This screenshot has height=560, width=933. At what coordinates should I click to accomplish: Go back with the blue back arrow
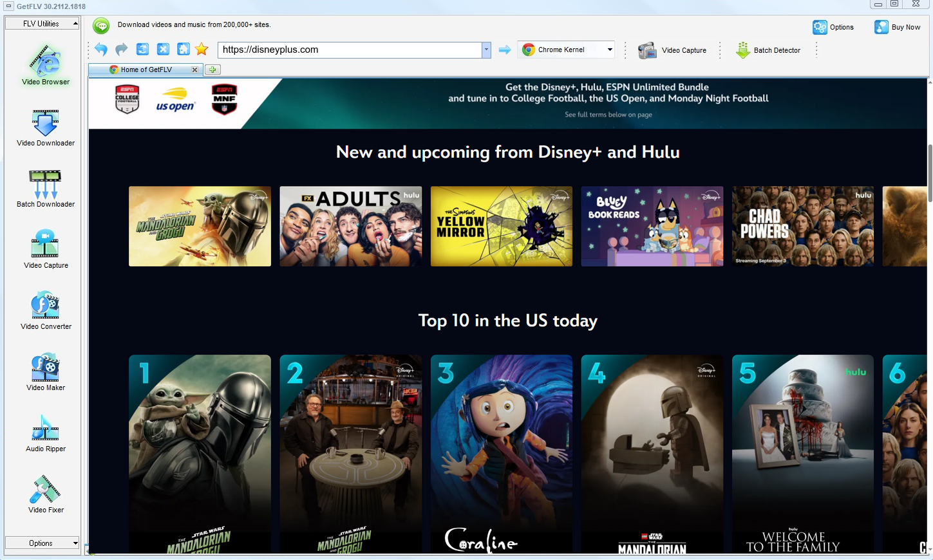coord(101,50)
